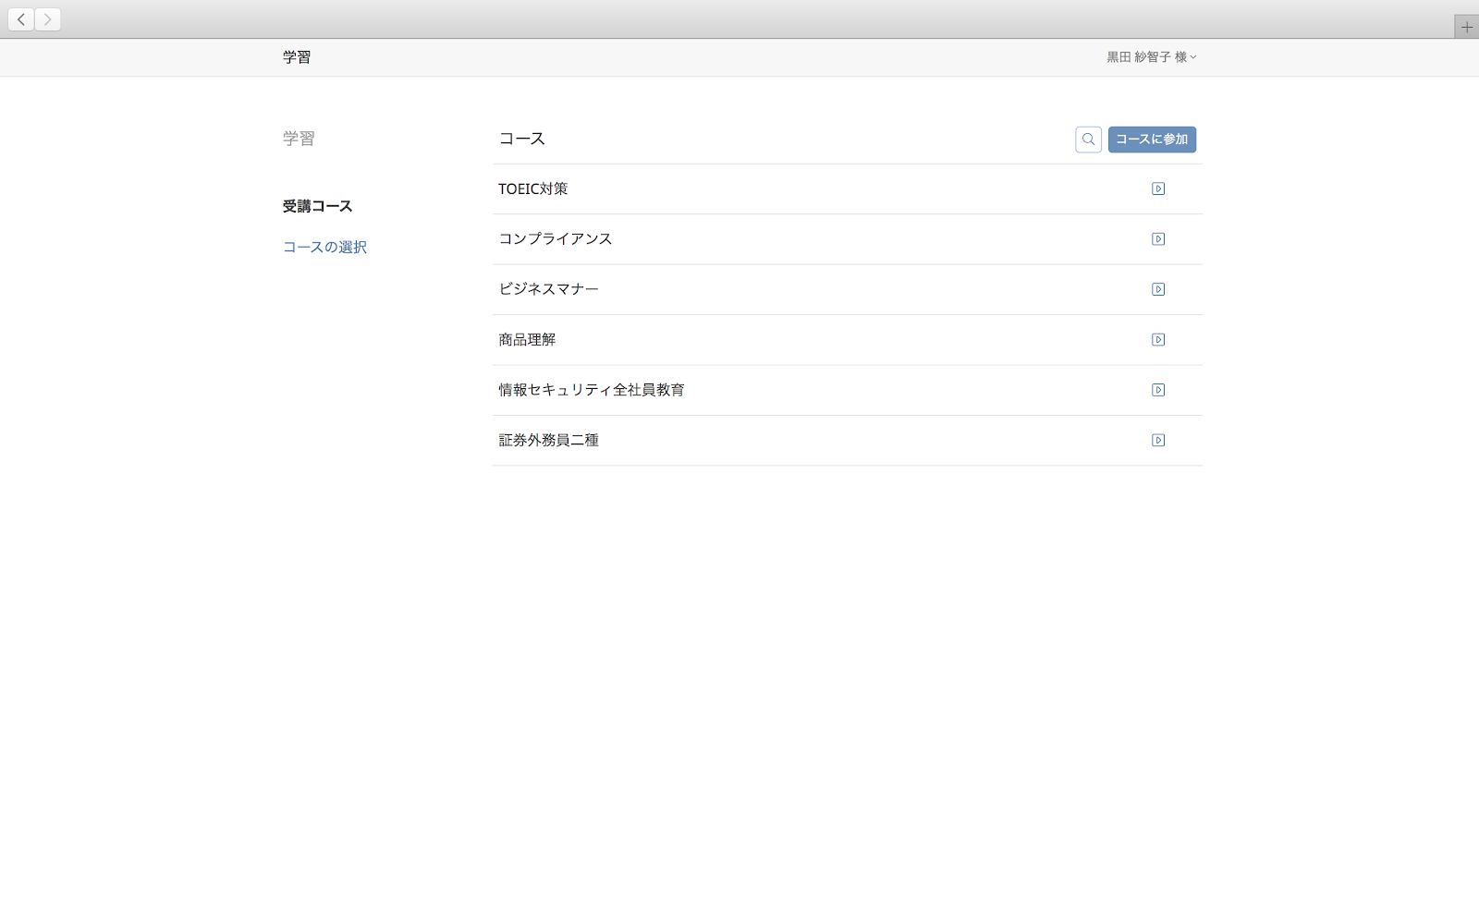Viewport: 1479px width, 924px height.
Task: Click the コンプライアンス row arrow icon
Action: tap(1157, 239)
